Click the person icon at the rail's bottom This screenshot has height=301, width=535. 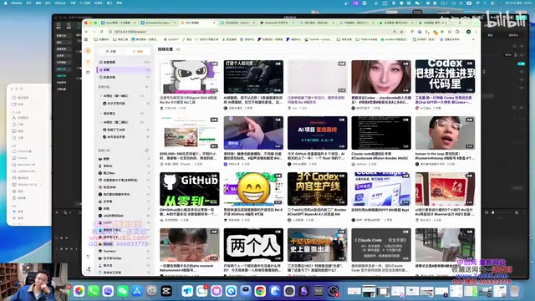pyautogui.click(x=88, y=269)
